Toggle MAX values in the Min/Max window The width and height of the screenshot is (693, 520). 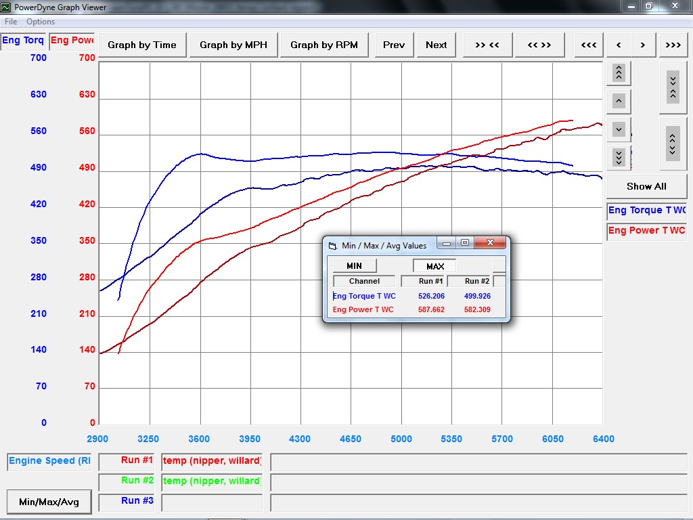click(434, 265)
